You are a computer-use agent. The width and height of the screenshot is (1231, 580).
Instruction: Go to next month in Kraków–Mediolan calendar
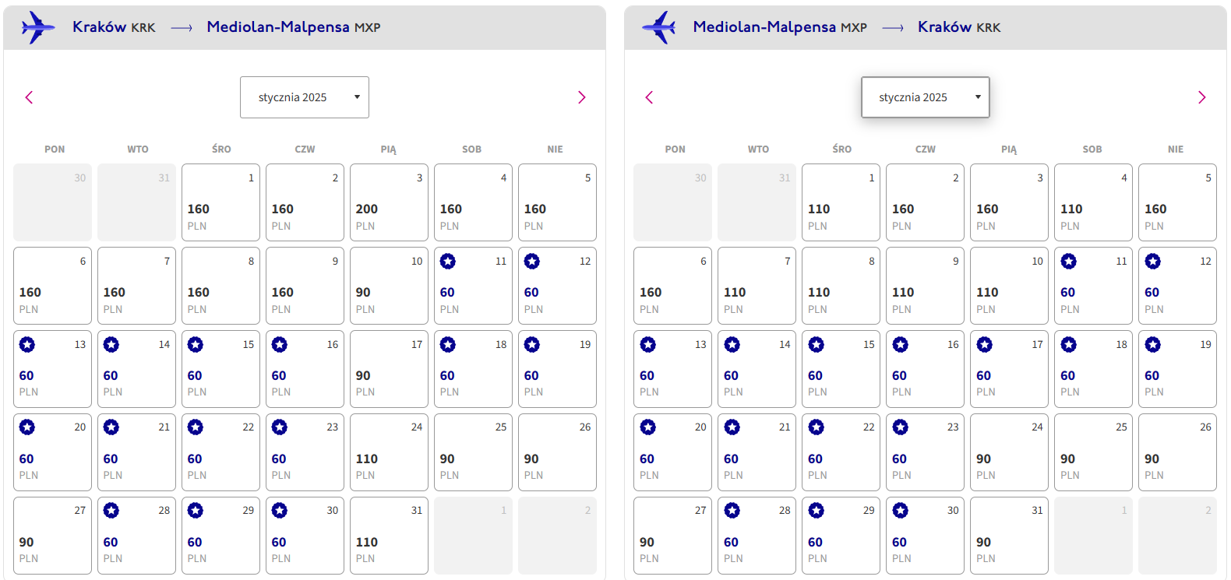(581, 97)
